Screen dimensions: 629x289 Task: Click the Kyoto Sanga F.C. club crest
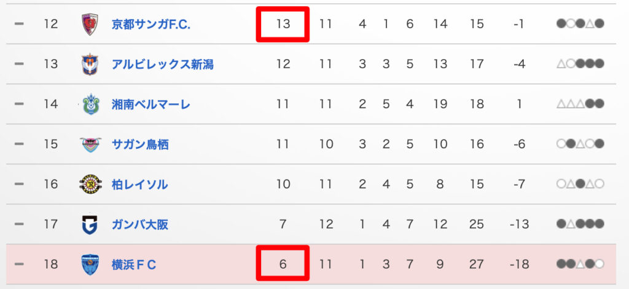[x=90, y=25]
